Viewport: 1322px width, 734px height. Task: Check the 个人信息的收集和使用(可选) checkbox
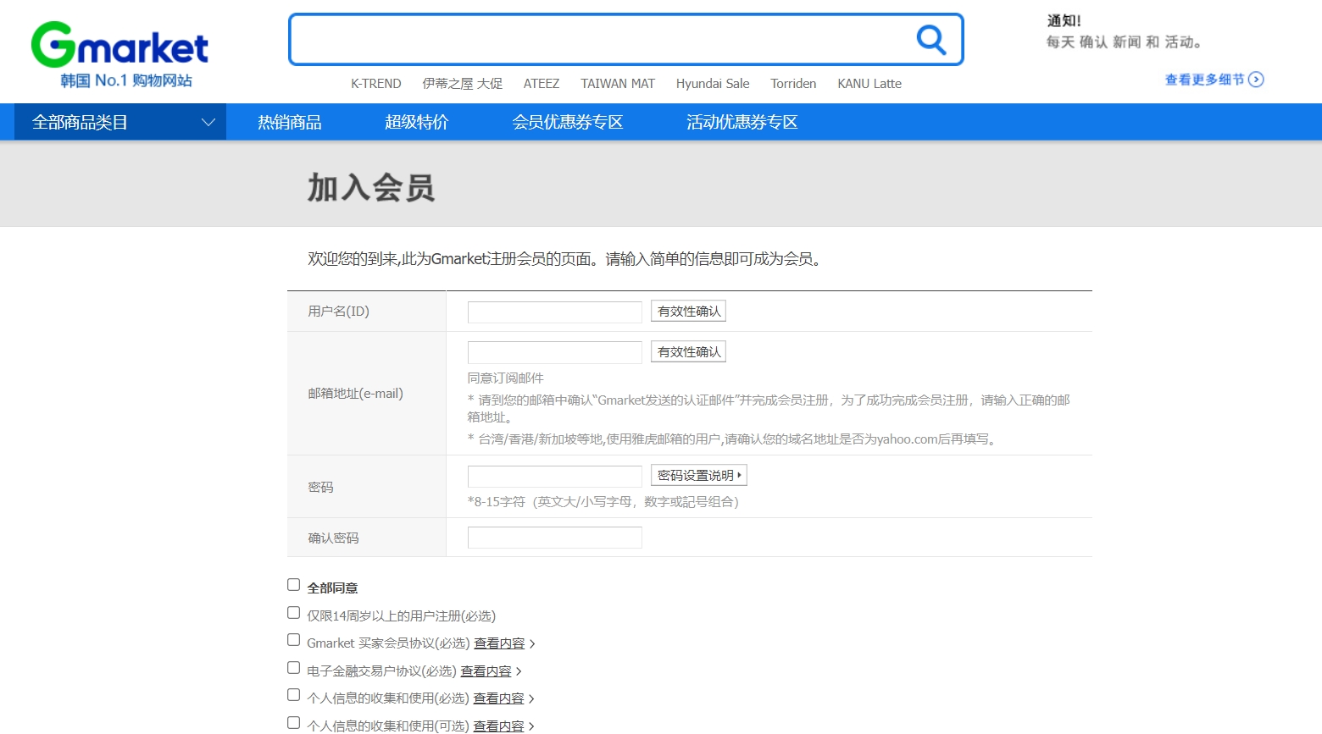click(293, 722)
